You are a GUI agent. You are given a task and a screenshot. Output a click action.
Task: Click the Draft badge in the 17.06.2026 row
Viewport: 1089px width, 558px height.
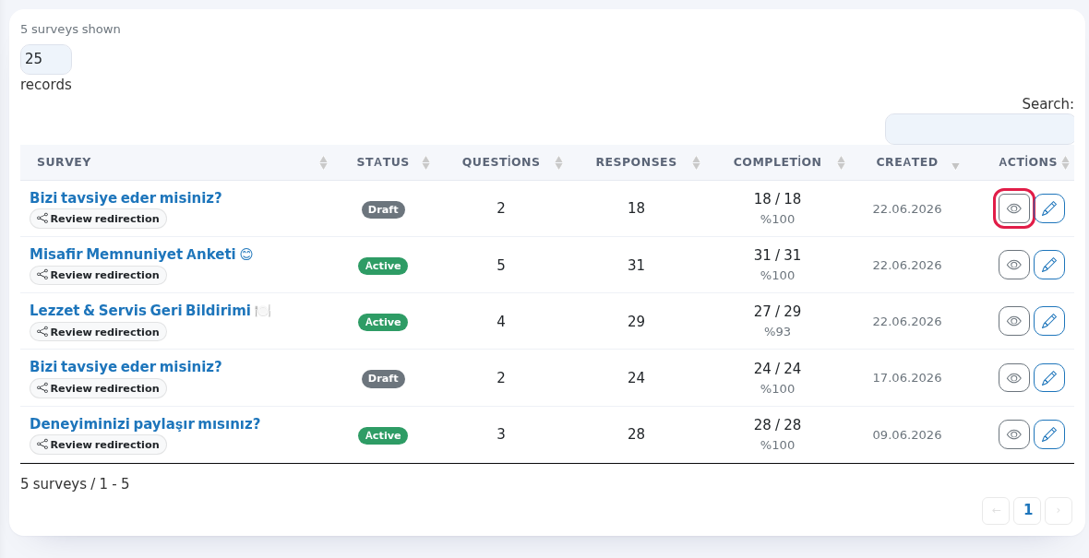click(383, 378)
